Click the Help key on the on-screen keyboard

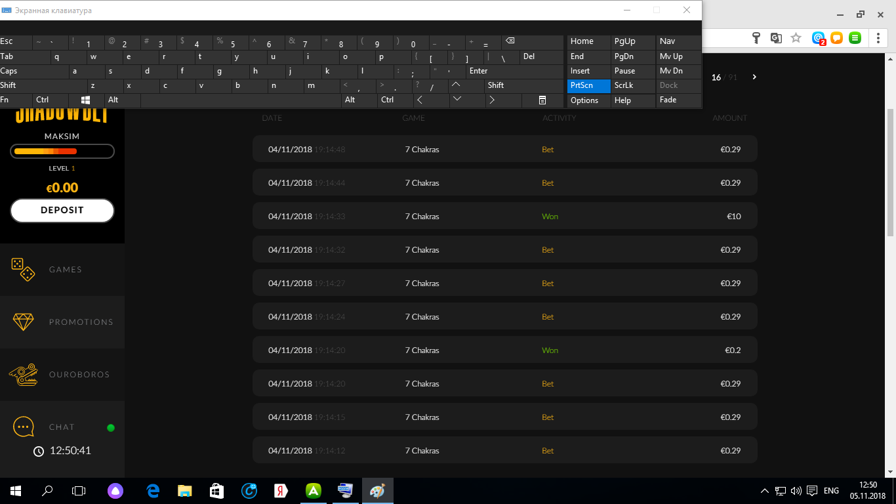pos(632,100)
